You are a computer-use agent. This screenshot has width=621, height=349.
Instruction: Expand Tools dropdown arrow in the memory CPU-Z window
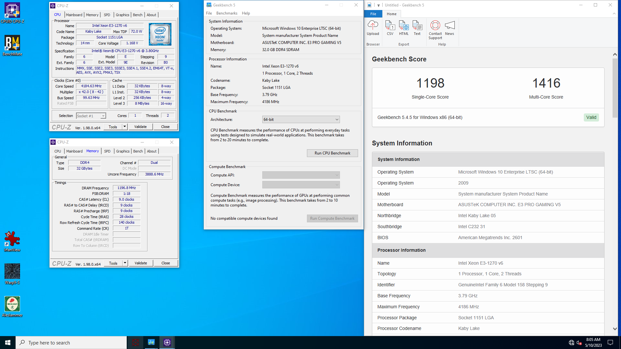[x=125, y=263]
